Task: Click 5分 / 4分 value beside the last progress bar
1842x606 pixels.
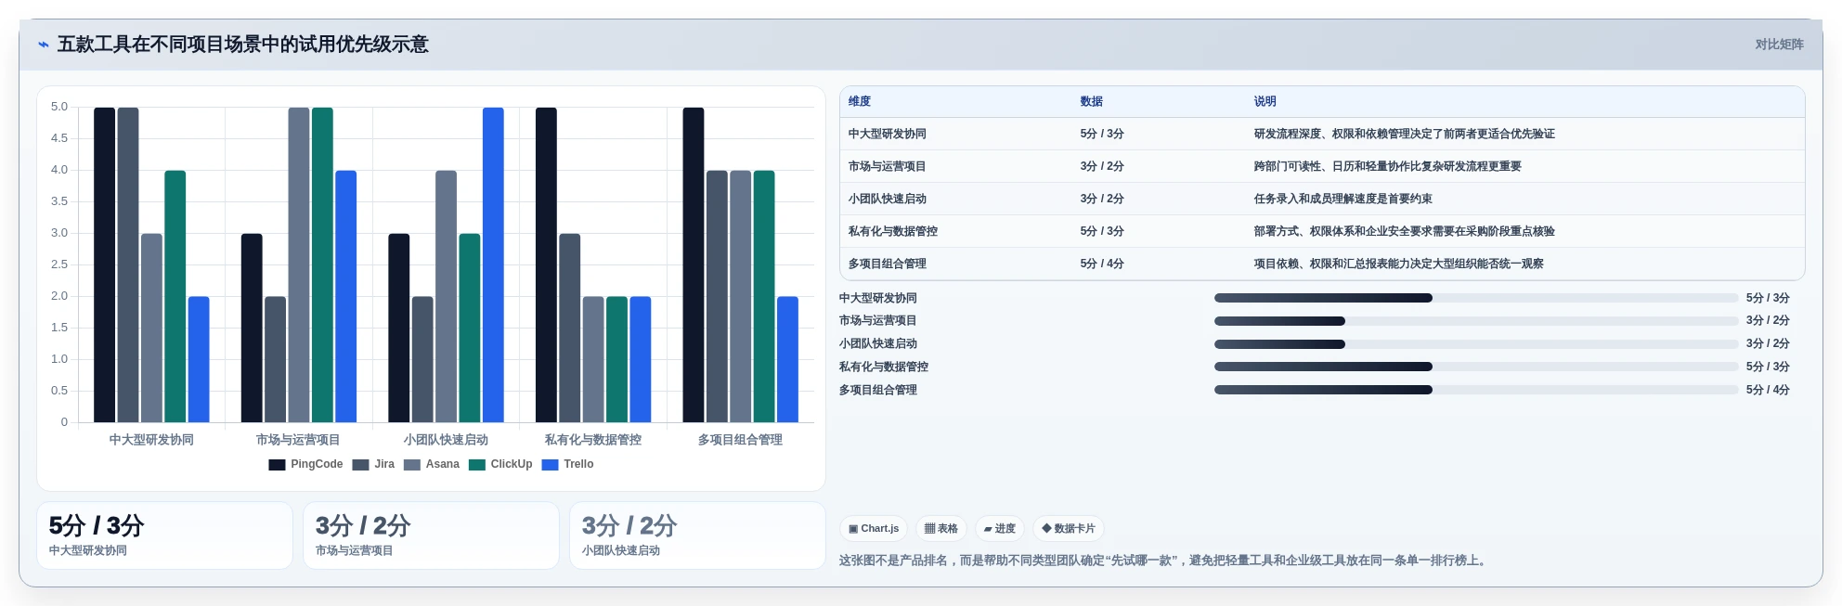Action: 1768,391
